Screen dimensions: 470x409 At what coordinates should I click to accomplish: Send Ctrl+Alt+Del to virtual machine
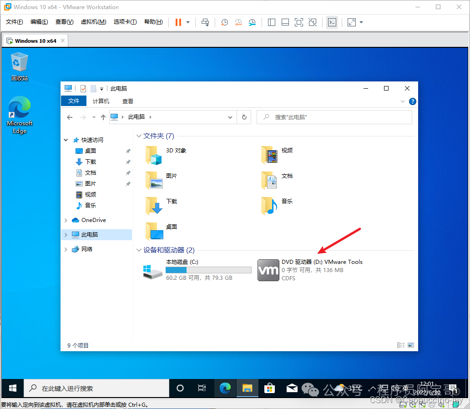click(x=205, y=22)
